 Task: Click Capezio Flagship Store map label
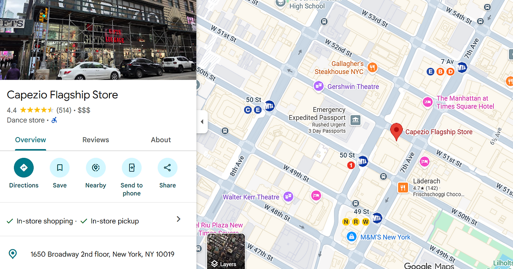(x=439, y=132)
